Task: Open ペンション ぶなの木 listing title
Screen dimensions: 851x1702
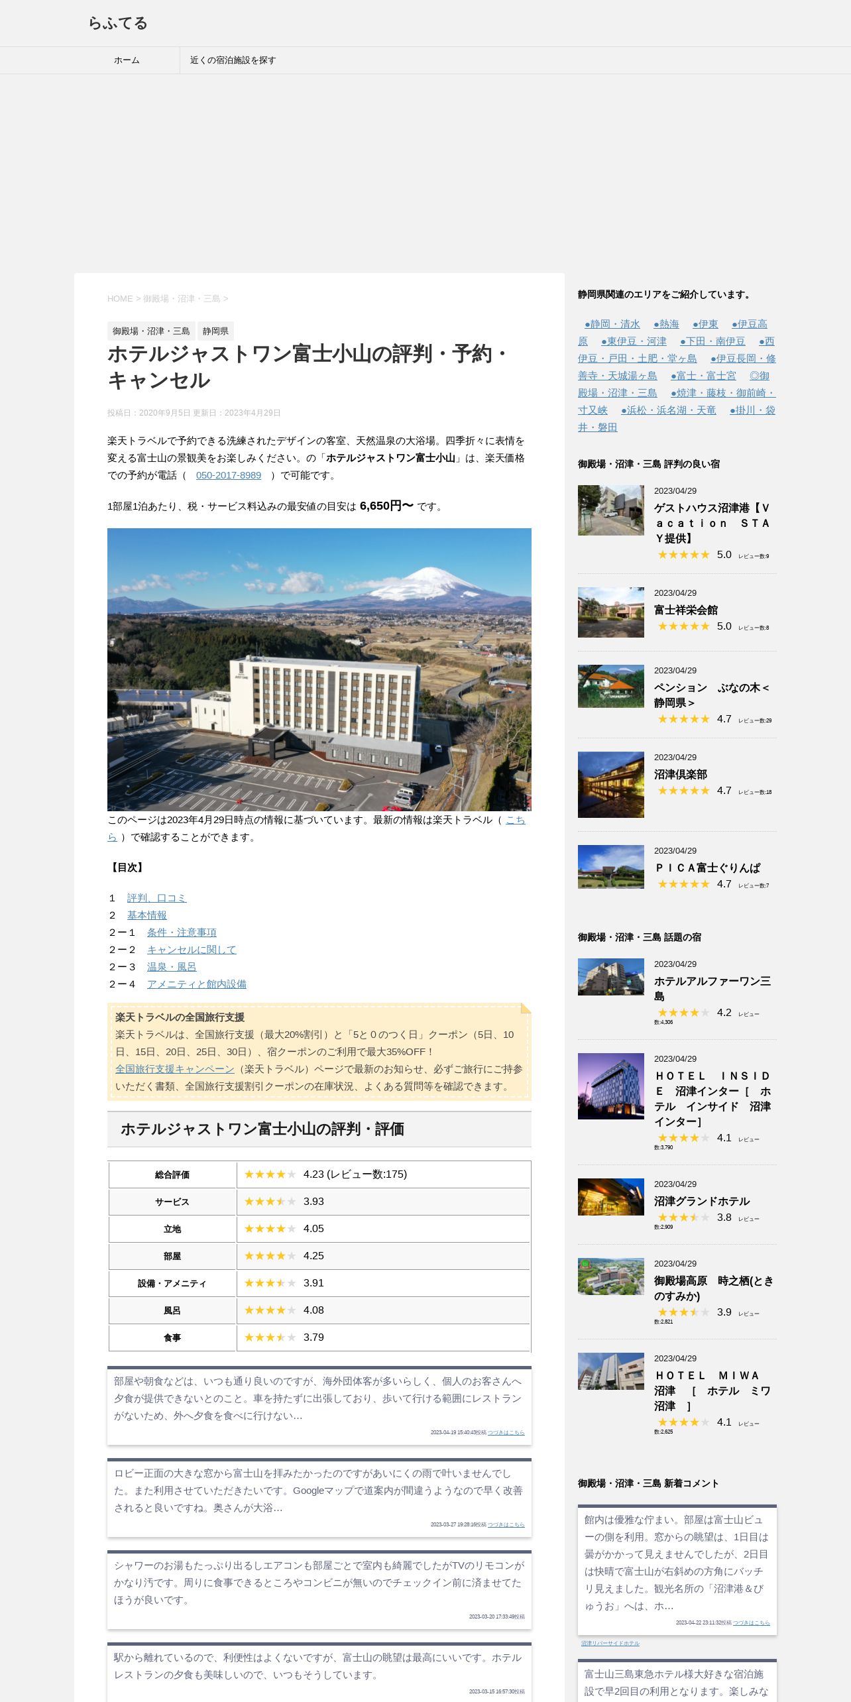Action: (x=712, y=695)
